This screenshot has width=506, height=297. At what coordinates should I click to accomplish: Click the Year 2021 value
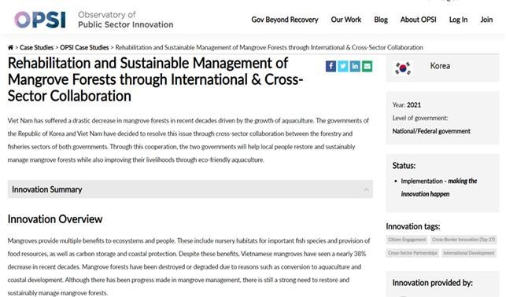click(x=414, y=105)
